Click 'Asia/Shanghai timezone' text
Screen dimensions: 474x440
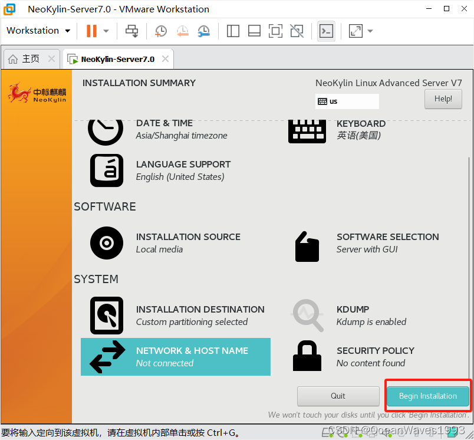click(182, 136)
